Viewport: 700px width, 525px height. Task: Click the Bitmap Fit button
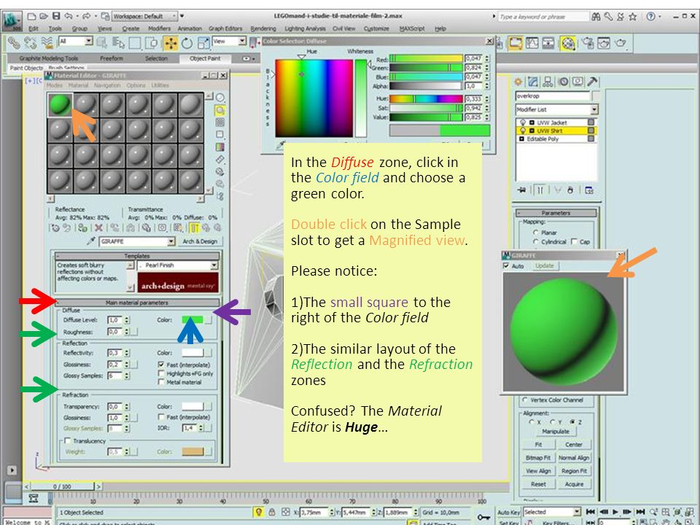(x=538, y=458)
